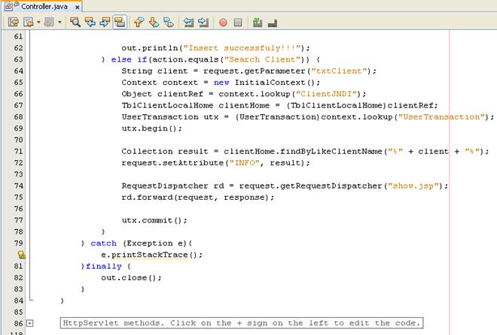Viewport: 497px width, 335px height.
Task: Click the utx.commit() statement
Action: click(154, 220)
